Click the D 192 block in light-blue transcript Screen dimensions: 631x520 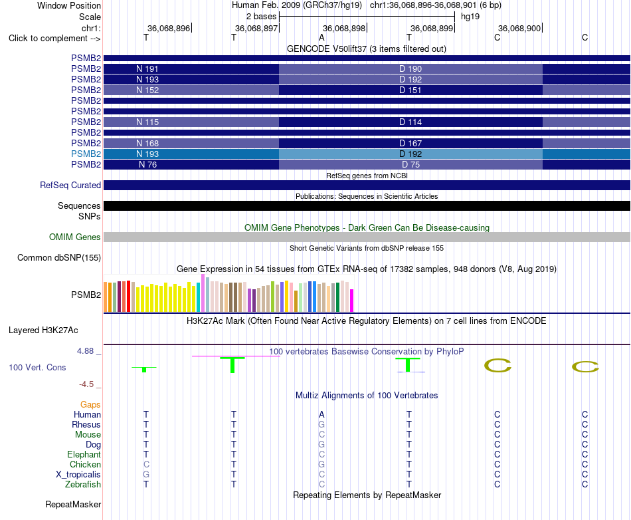click(x=410, y=154)
